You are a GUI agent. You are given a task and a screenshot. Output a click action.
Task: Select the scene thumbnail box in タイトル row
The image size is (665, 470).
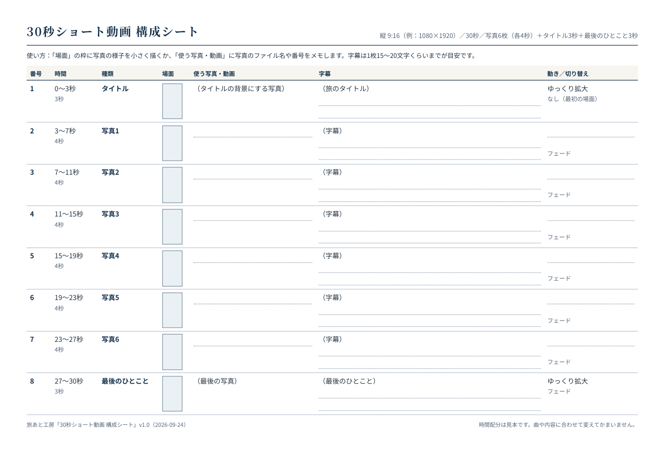(172, 101)
